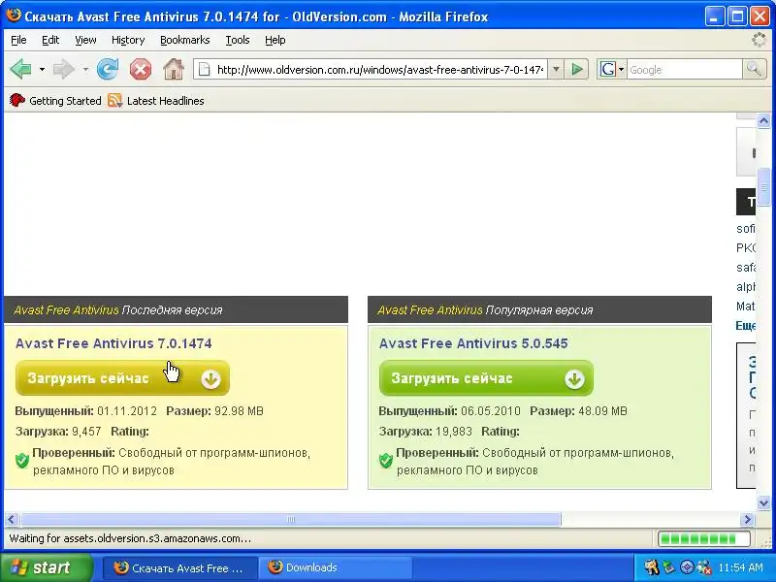Maximize the Firefox window
Viewport: 776px width, 582px height.
coord(737,16)
